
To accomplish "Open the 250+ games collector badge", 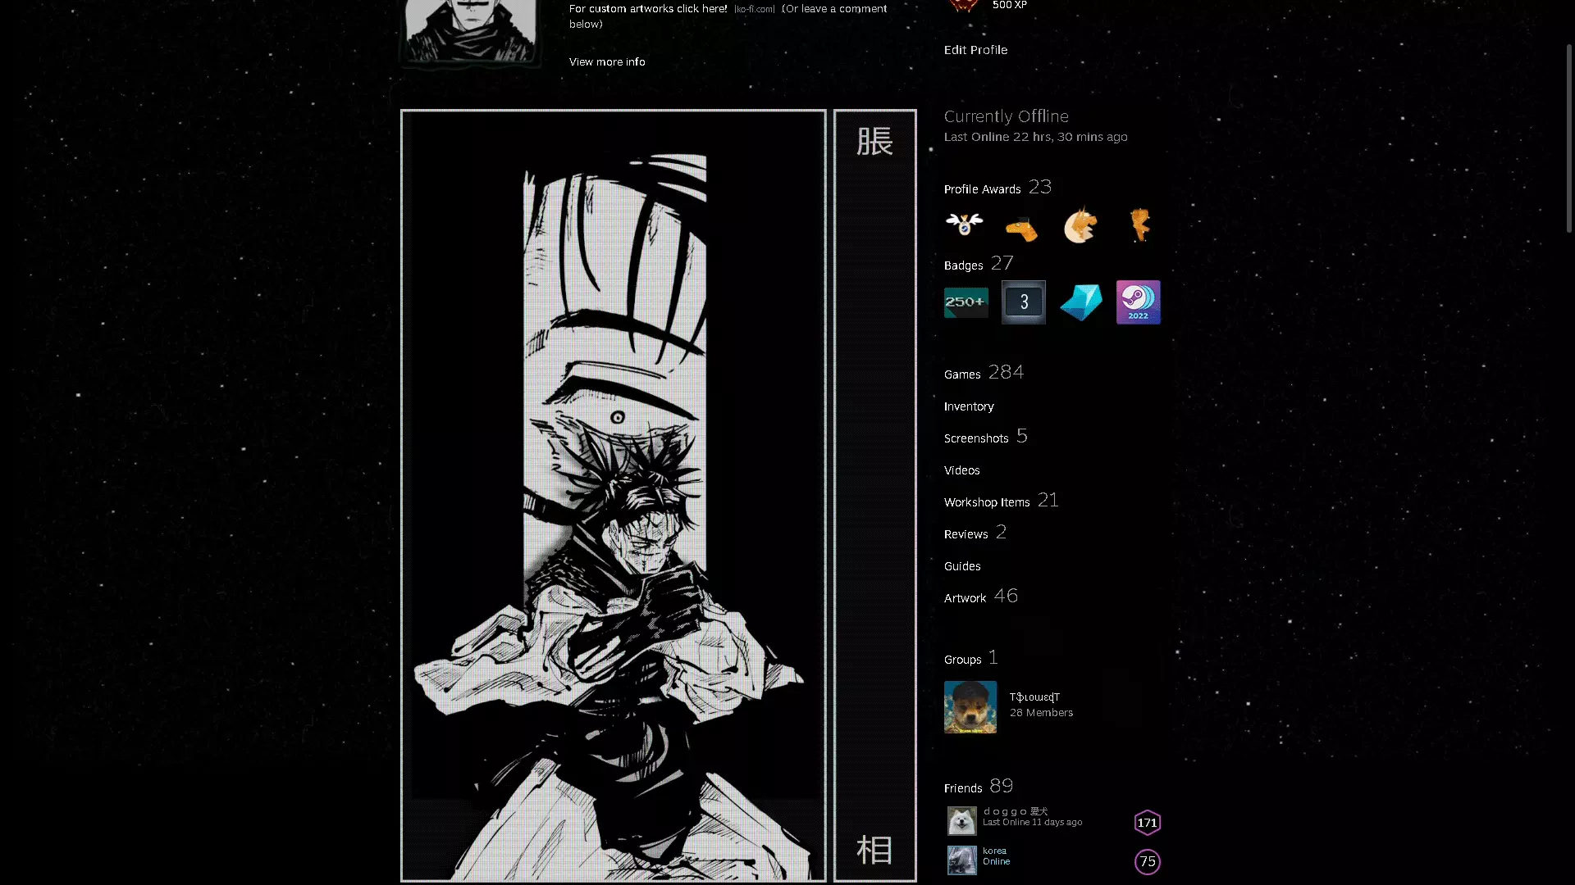I will [x=966, y=302].
